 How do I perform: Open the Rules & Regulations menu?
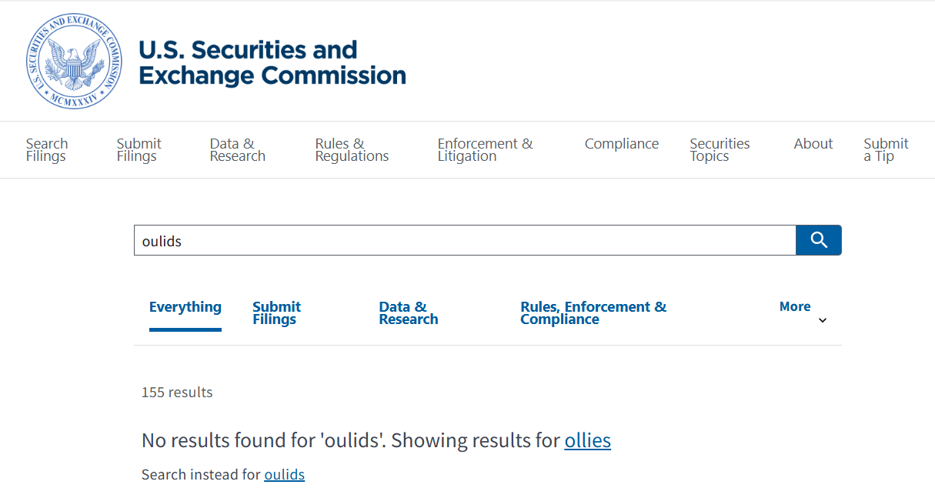pos(352,150)
